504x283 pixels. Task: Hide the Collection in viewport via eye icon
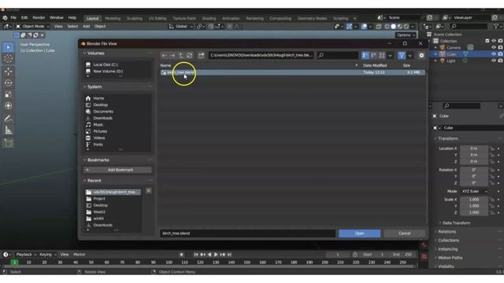[494, 41]
